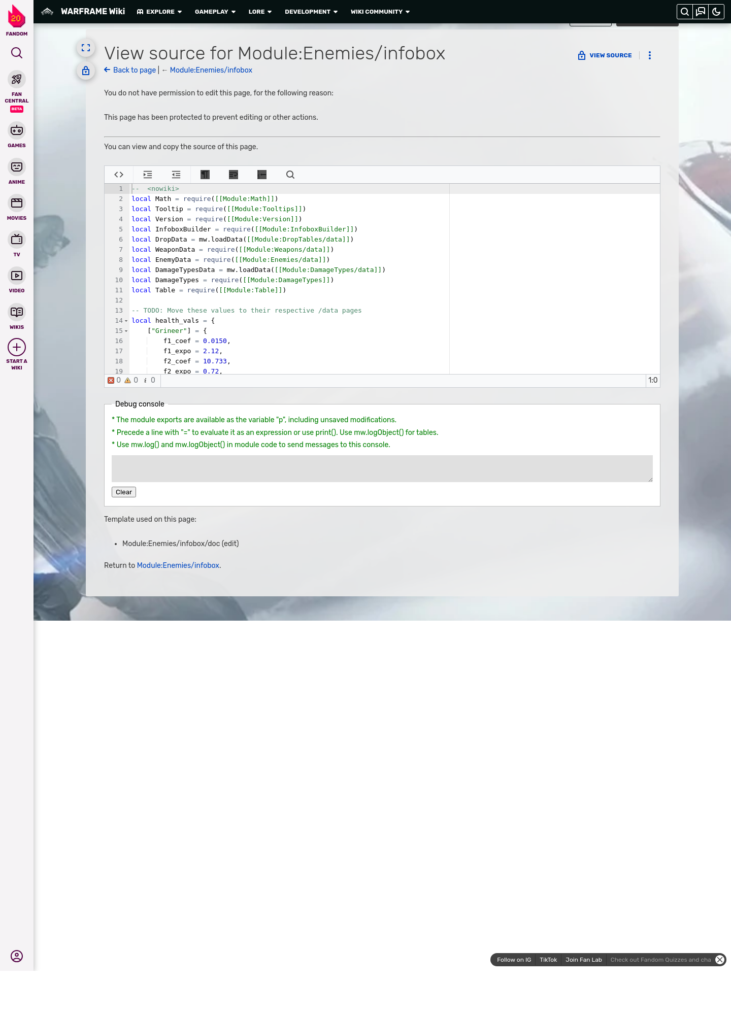Click the info count indicator in the status bar
The height and width of the screenshot is (1015, 731).
point(149,380)
